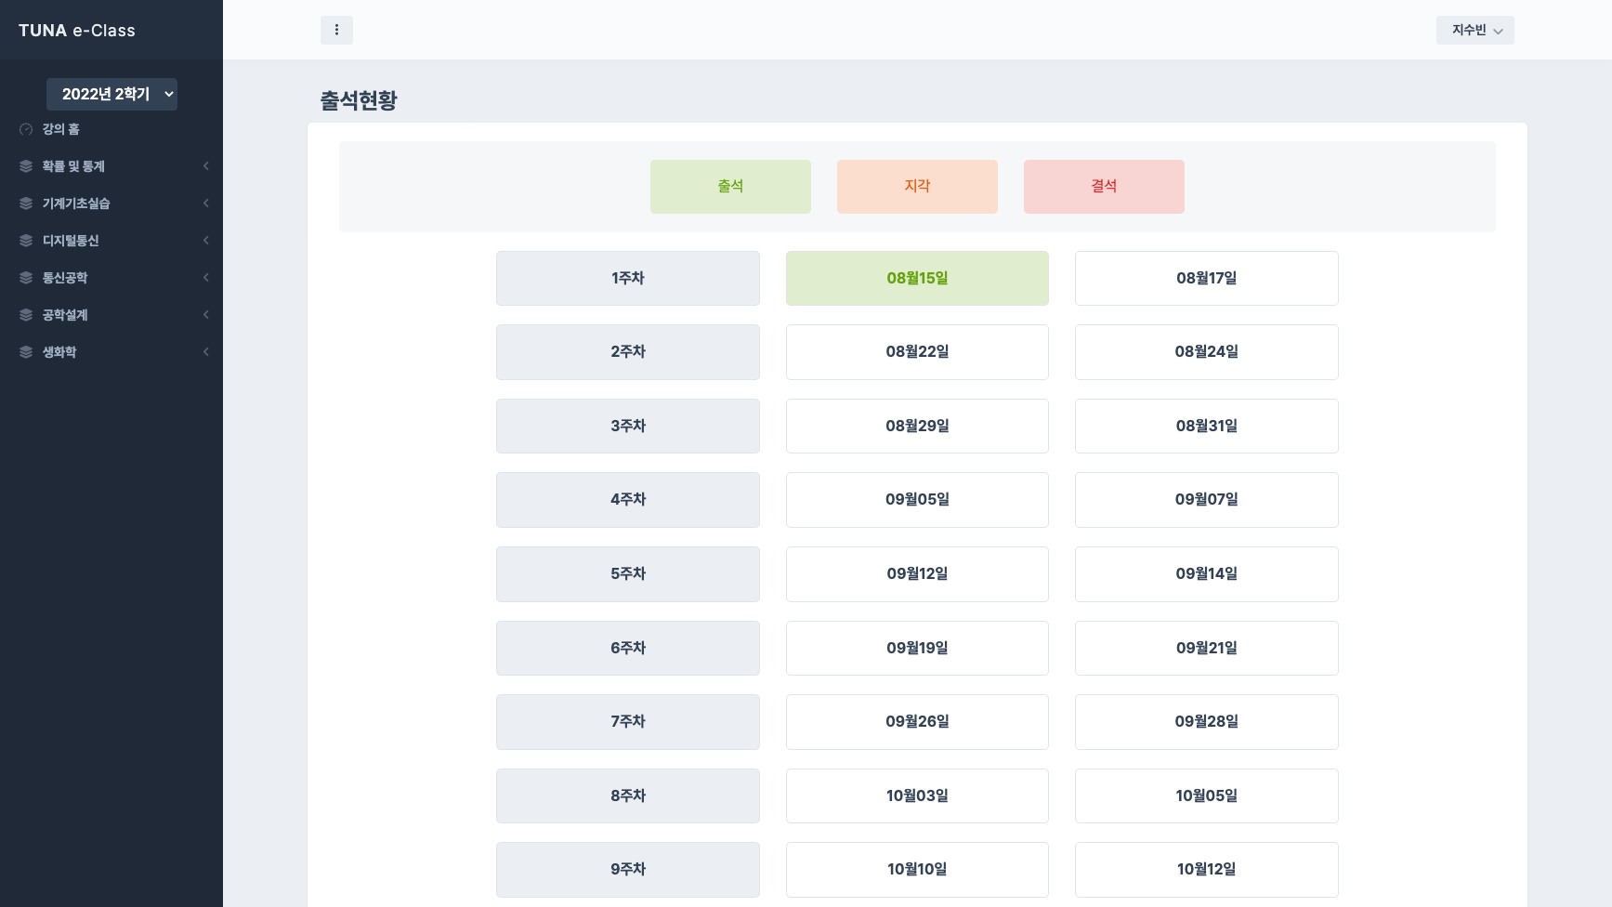Select the 09월07일 attendance cell
The height and width of the screenshot is (907, 1612).
(1206, 500)
